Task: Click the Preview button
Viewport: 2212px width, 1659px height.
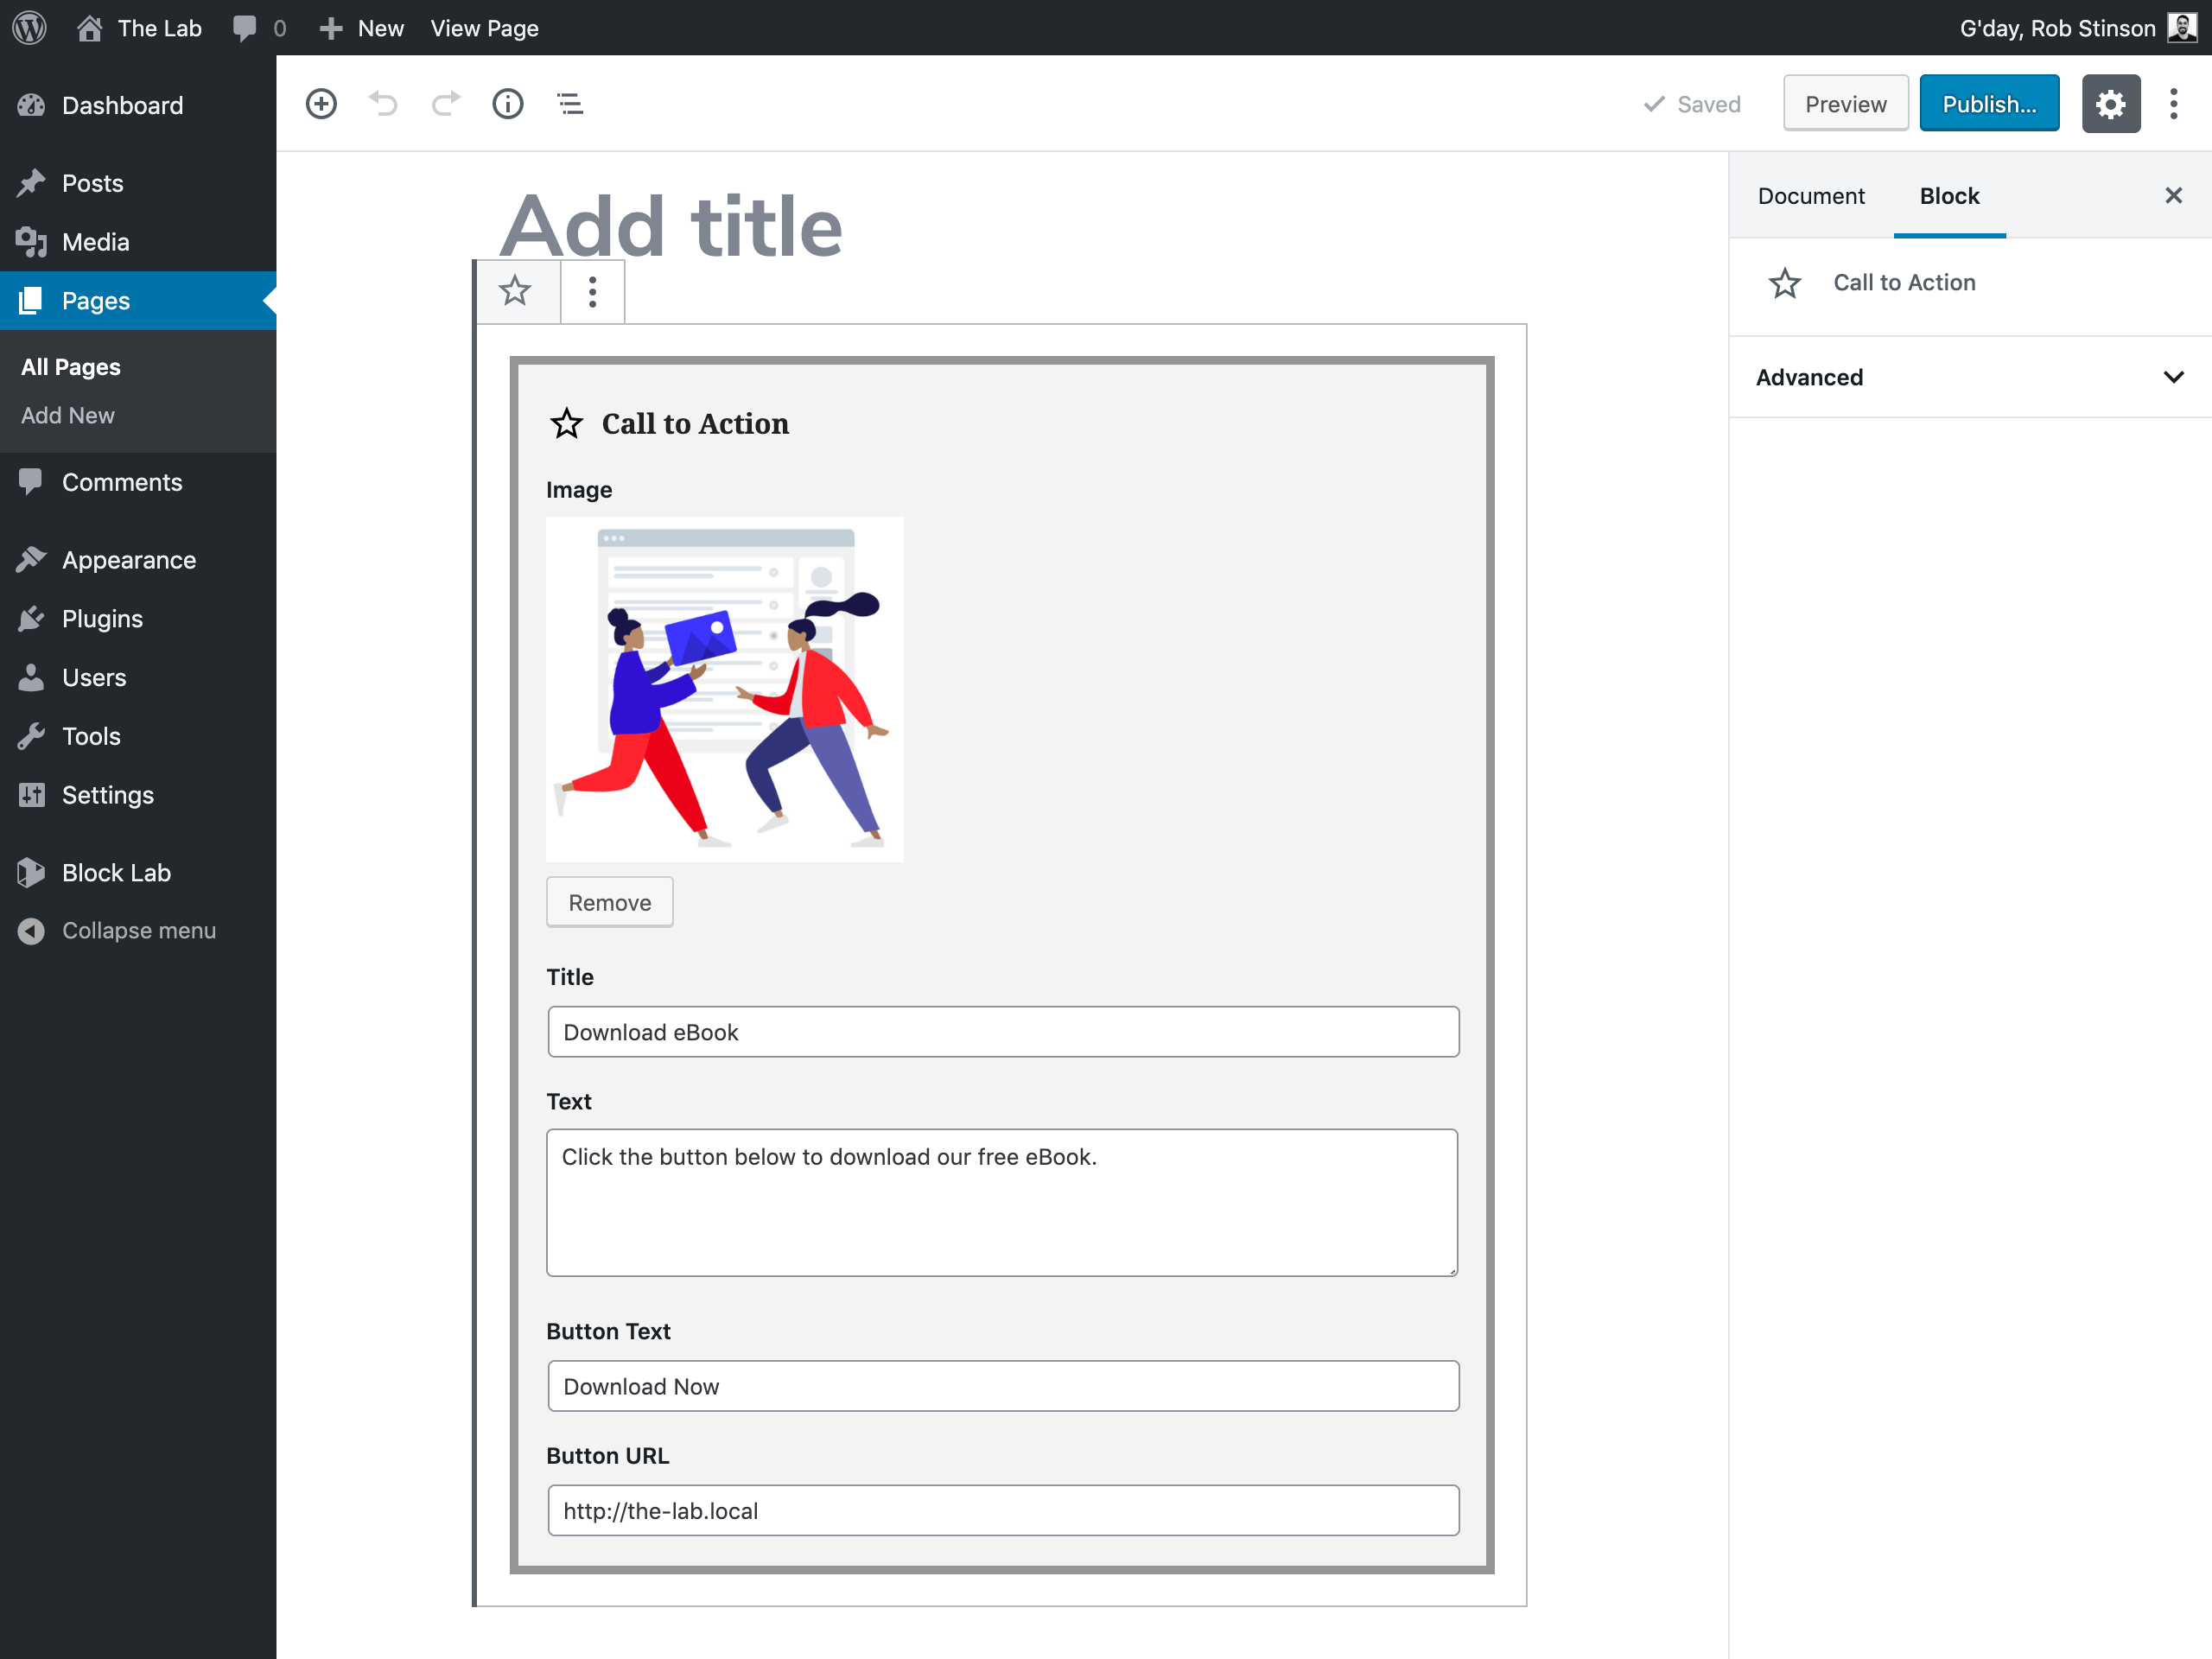Action: [1845, 104]
